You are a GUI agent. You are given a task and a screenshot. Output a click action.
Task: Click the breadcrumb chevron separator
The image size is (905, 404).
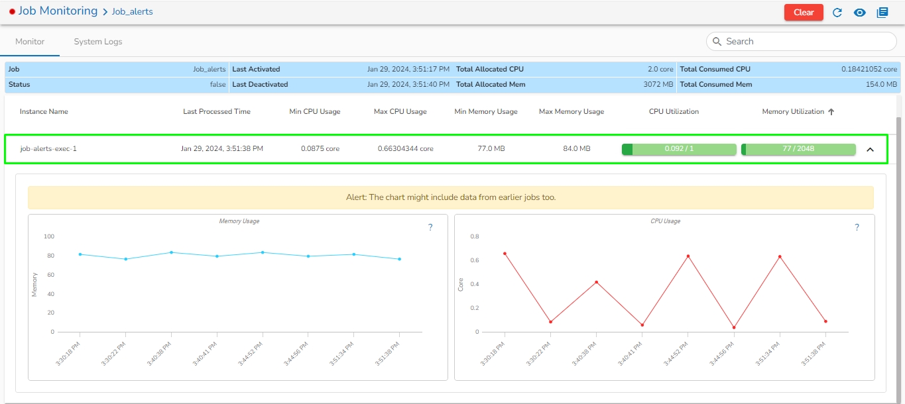point(105,12)
